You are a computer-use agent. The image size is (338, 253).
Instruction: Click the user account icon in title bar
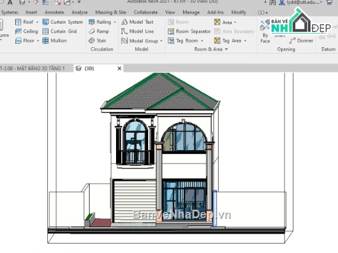pos(282,2)
